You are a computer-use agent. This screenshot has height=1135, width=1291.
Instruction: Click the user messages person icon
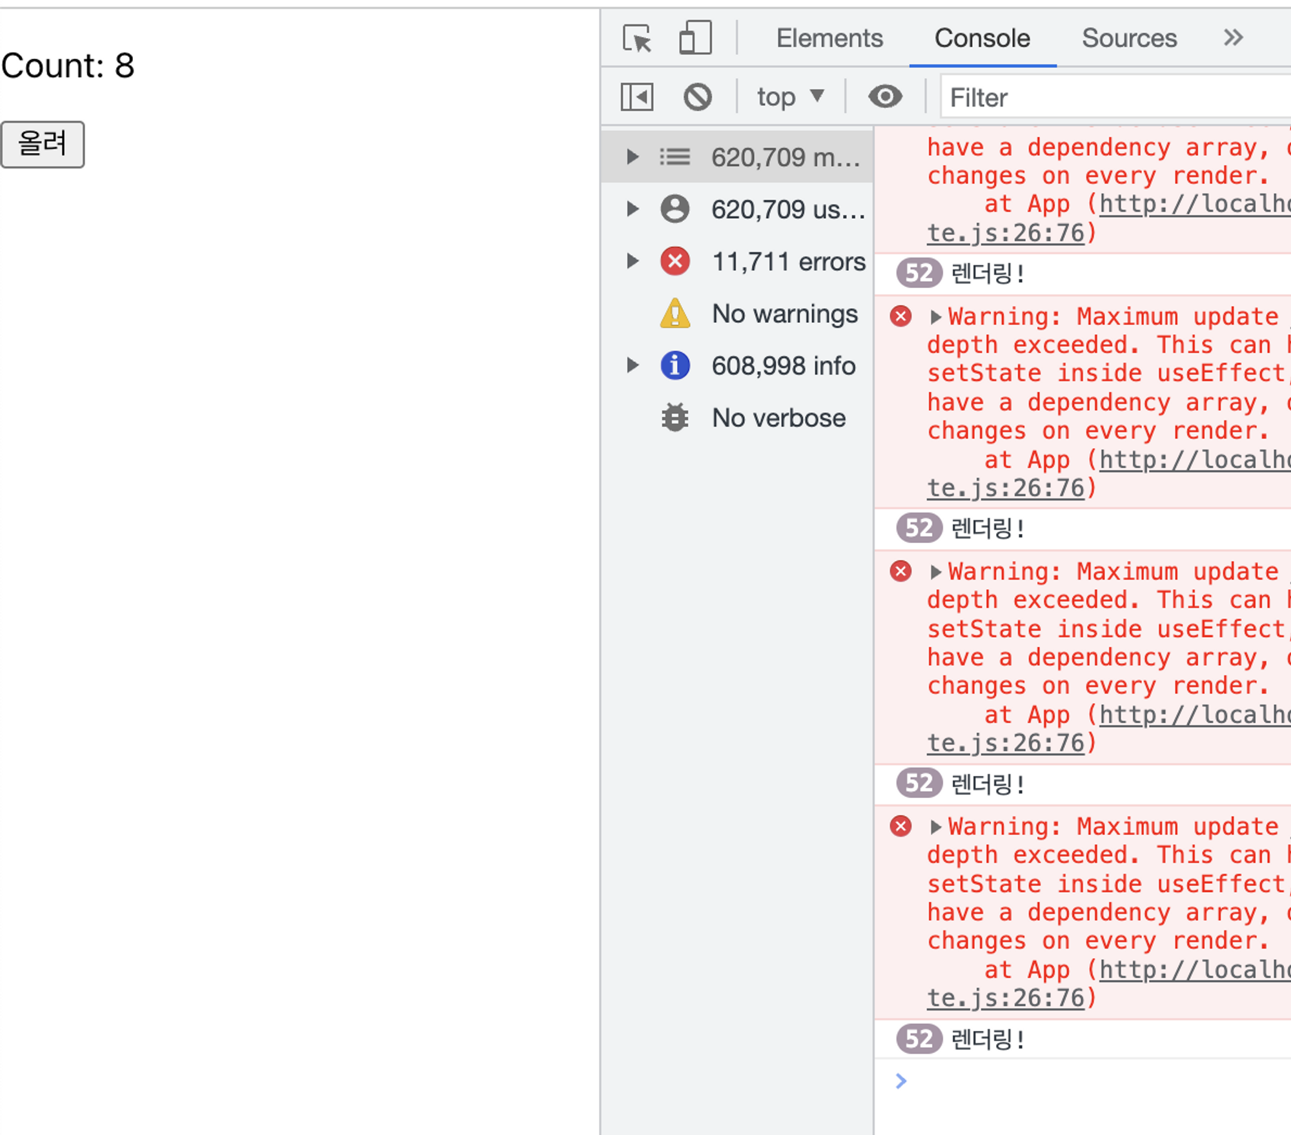pyautogui.click(x=675, y=209)
